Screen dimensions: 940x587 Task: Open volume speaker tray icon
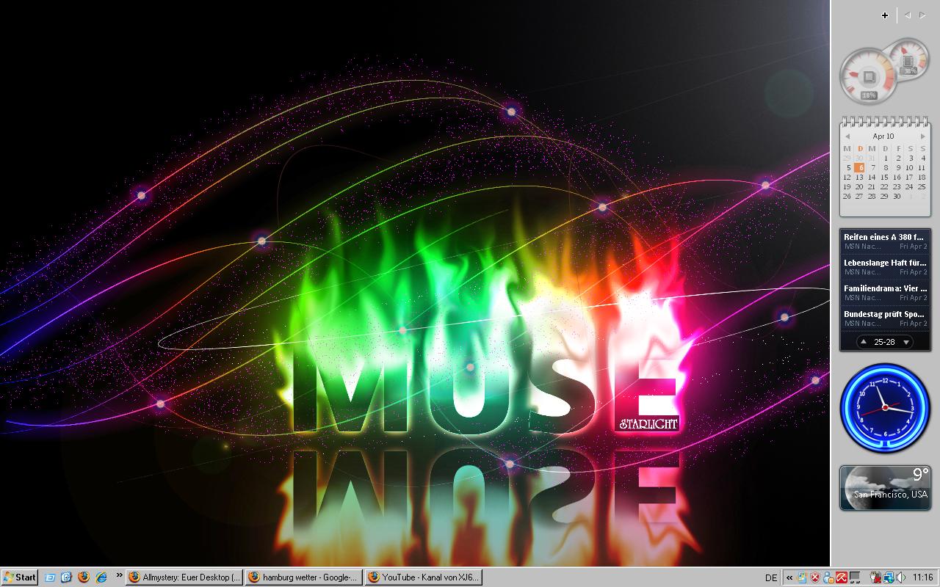click(x=901, y=577)
